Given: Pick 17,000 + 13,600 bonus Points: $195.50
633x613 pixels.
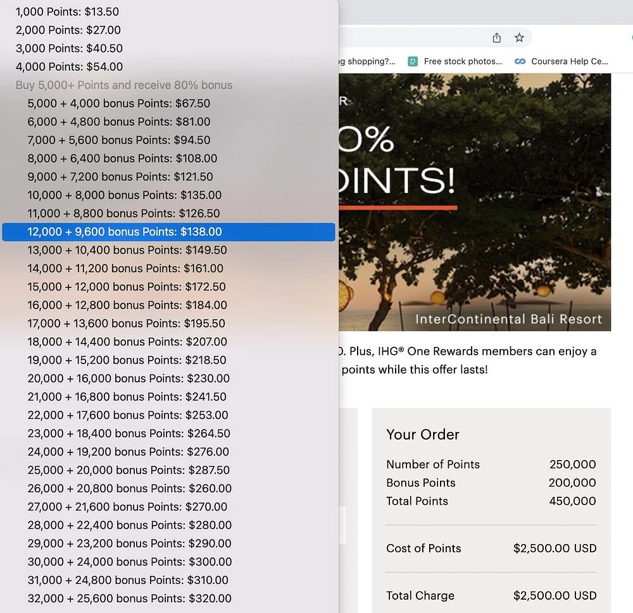Looking at the screenshot, I should [x=169, y=323].
